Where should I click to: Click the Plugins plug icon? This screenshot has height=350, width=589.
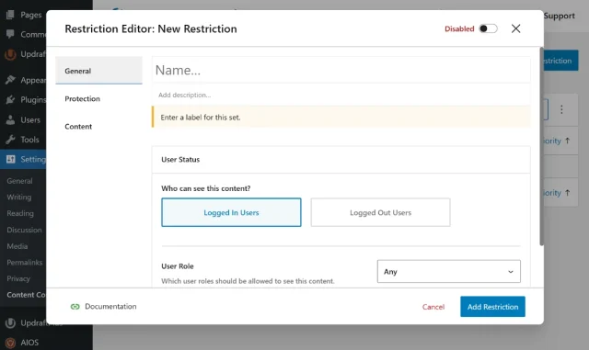point(10,100)
